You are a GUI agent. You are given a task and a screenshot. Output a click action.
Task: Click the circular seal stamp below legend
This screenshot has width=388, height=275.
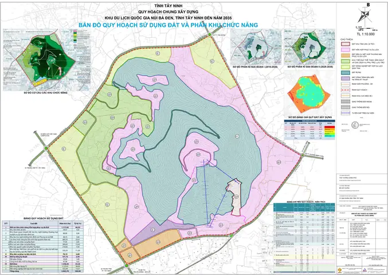[x=355, y=125]
